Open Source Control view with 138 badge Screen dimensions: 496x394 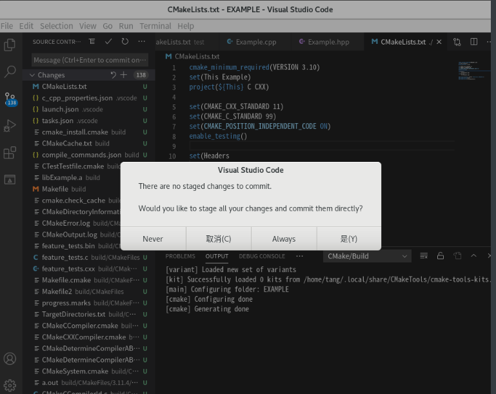(x=10, y=99)
